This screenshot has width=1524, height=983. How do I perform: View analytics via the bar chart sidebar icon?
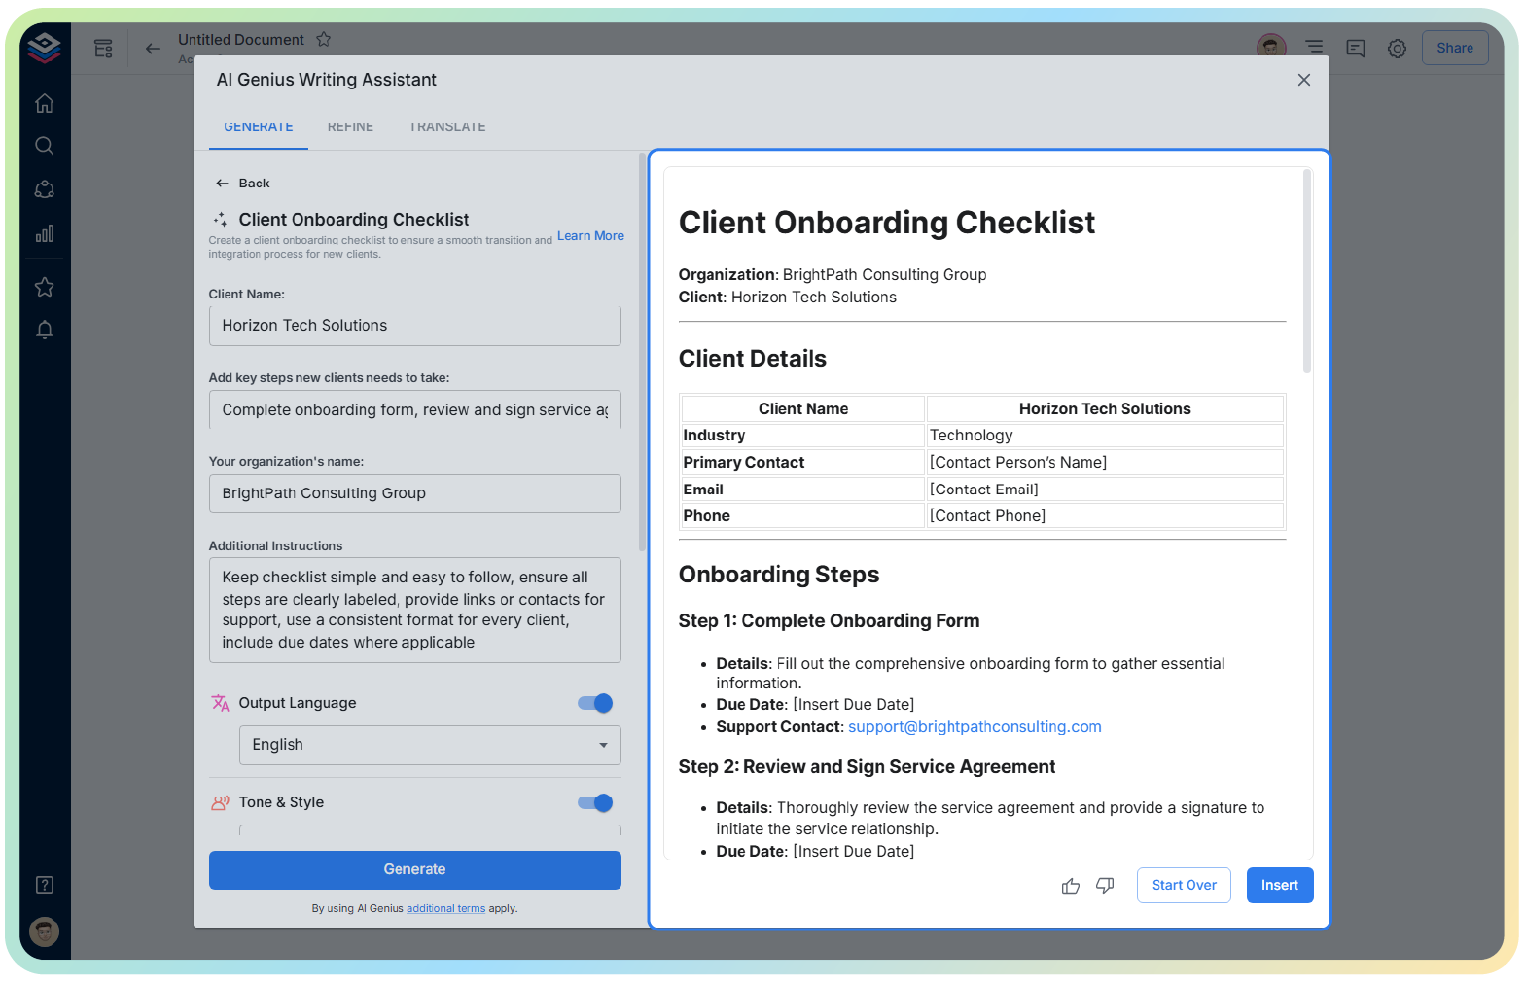pyautogui.click(x=44, y=233)
